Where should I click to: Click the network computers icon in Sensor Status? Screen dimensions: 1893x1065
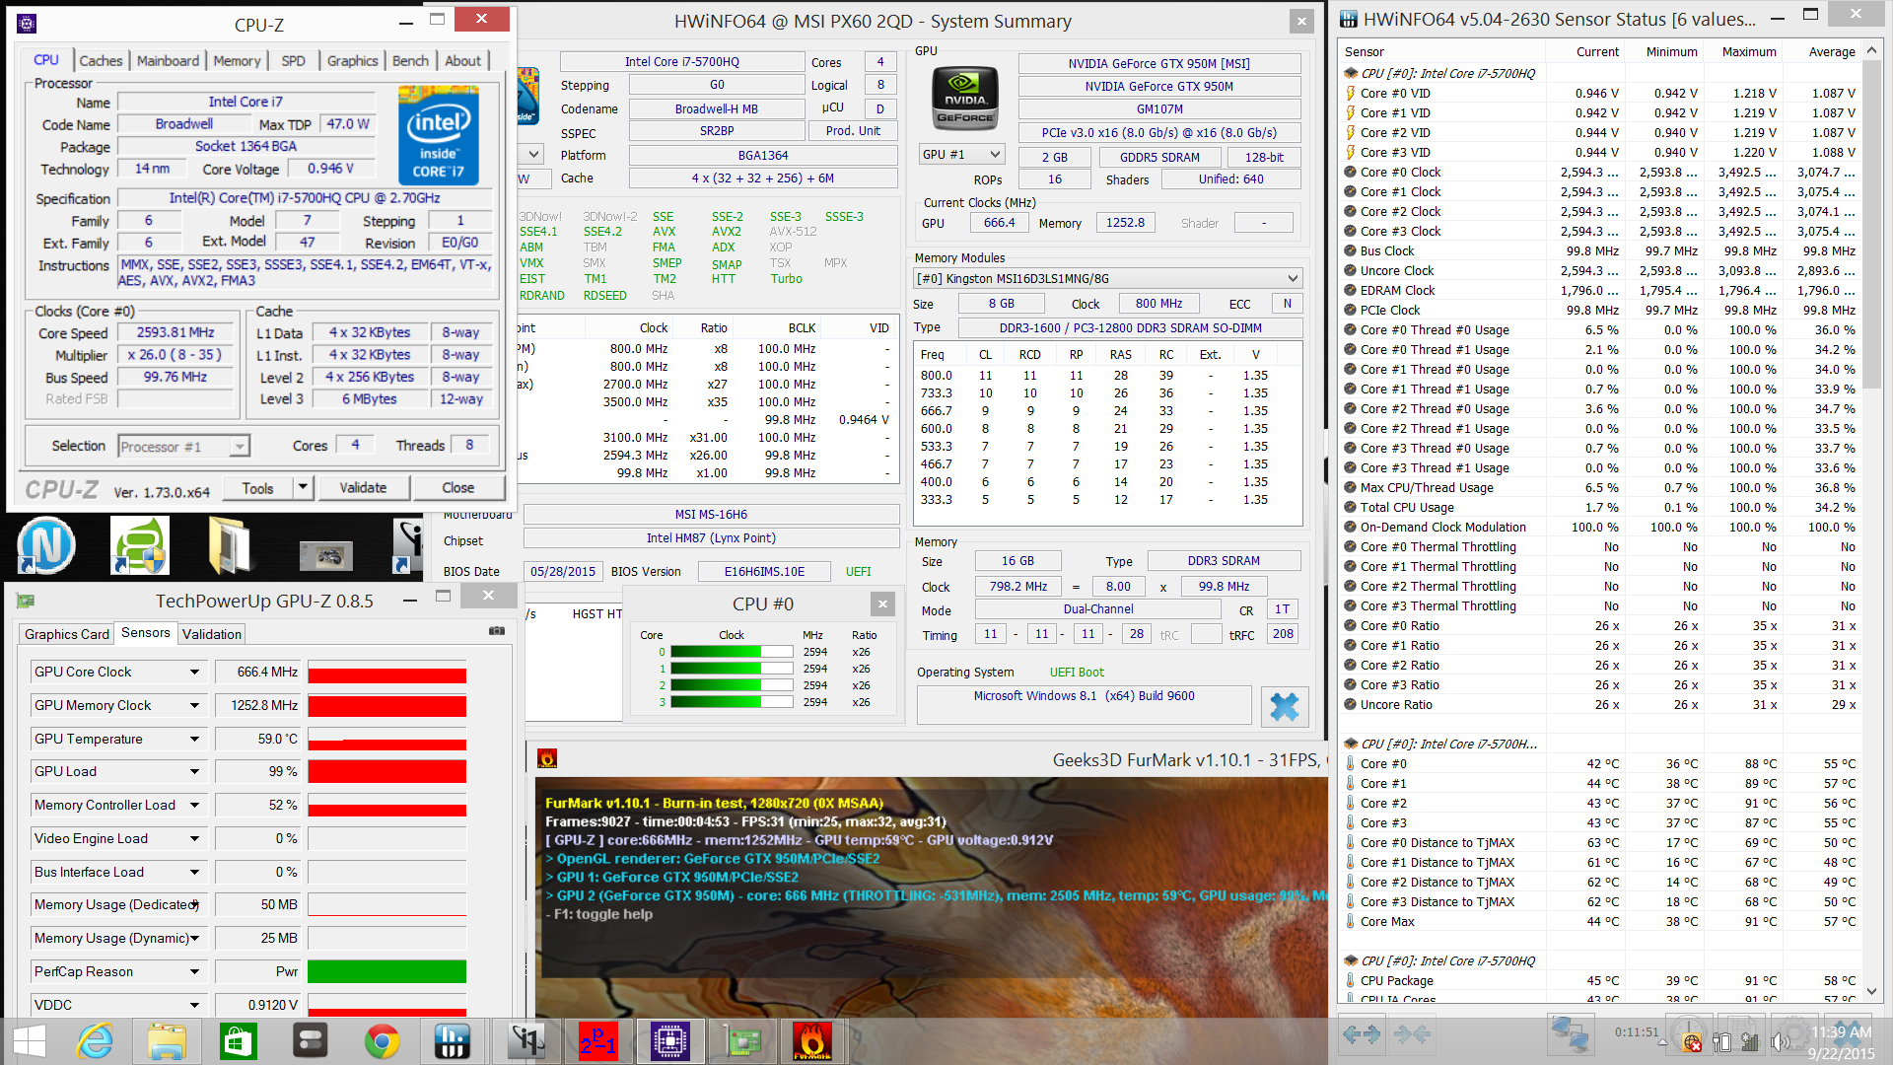[1569, 1033]
